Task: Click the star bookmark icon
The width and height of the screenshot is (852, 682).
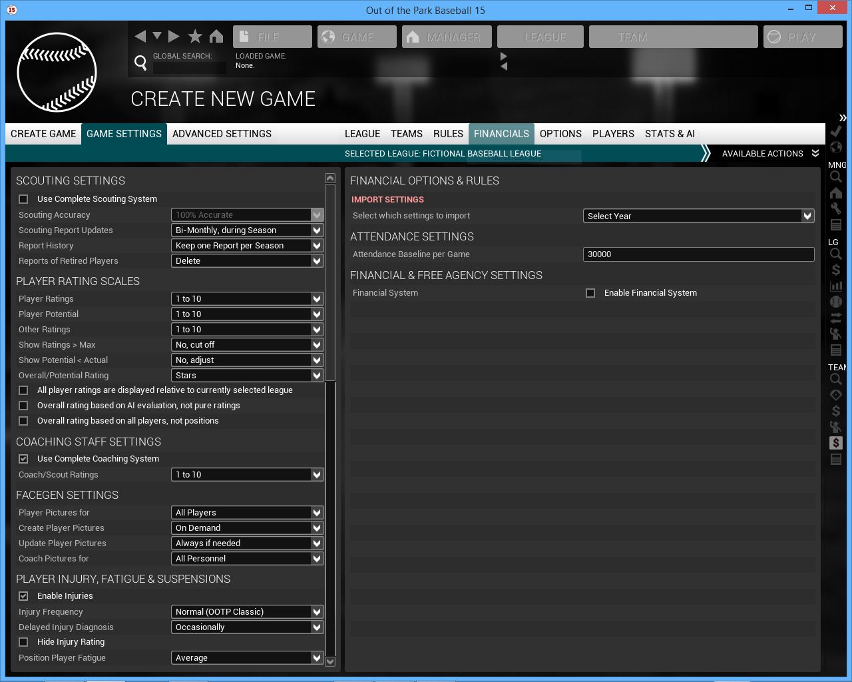Action: [x=195, y=37]
